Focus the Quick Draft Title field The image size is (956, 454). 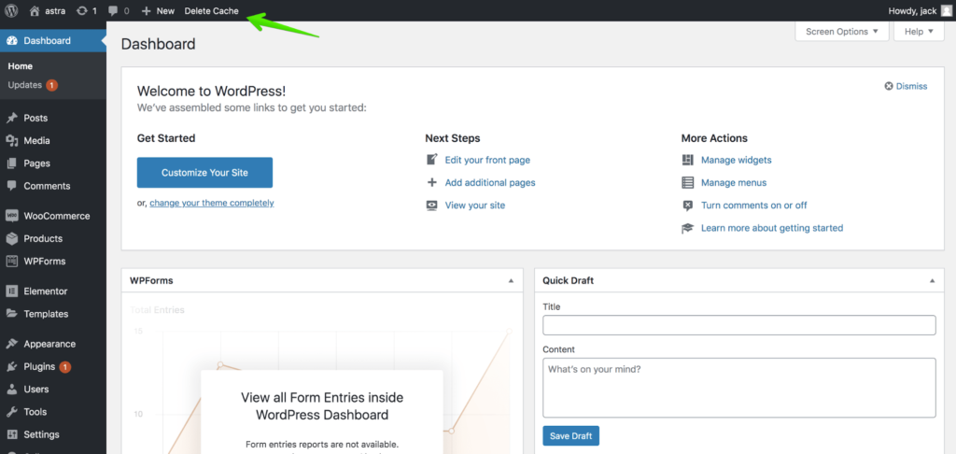click(739, 325)
